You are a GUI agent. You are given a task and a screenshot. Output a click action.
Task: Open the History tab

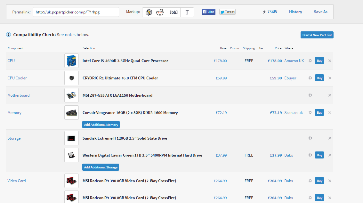click(x=295, y=12)
